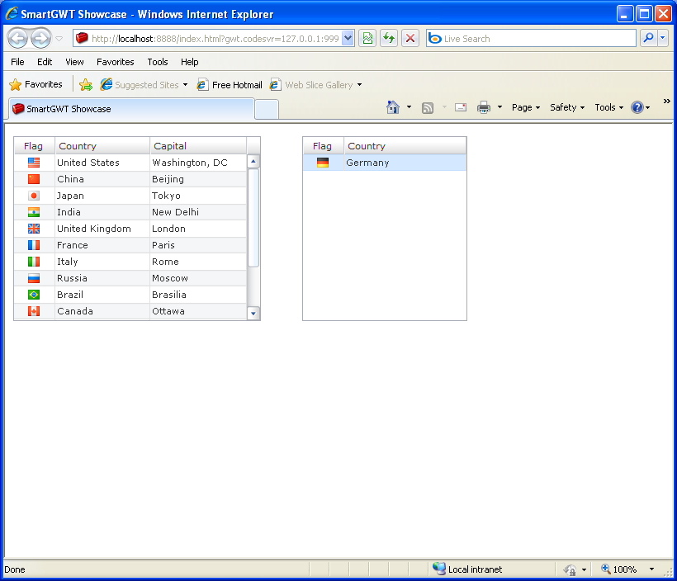Click the country grid scrollbar thumb
The width and height of the screenshot is (677, 581).
pyautogui.click(x=253, y=218)
